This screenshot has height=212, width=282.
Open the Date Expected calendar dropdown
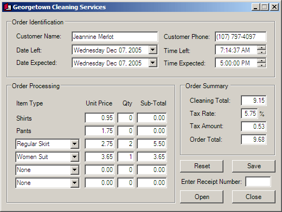click(153, 63)
